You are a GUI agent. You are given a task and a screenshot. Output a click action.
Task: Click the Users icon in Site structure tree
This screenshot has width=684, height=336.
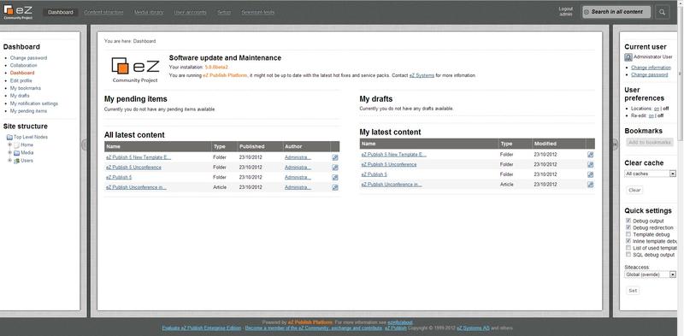click(x=16, y=161)
